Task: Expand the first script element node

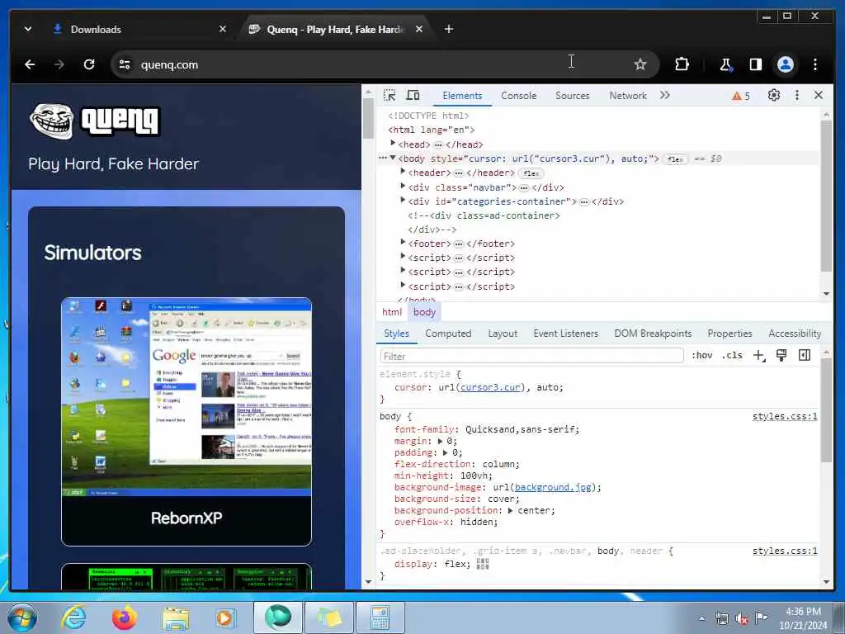Action: click(x=403, y=257)
